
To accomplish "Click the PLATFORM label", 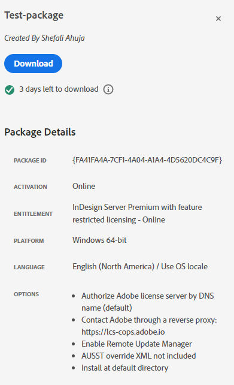I will point(29,241).
